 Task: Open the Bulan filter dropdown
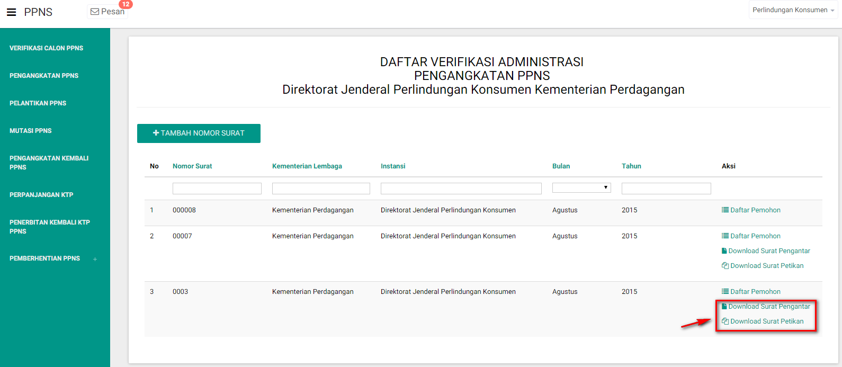pyautogui.click(x=581, y=188)
